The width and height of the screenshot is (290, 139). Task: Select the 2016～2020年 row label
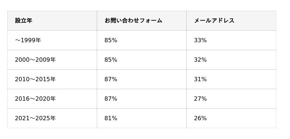tap(35, 99)
